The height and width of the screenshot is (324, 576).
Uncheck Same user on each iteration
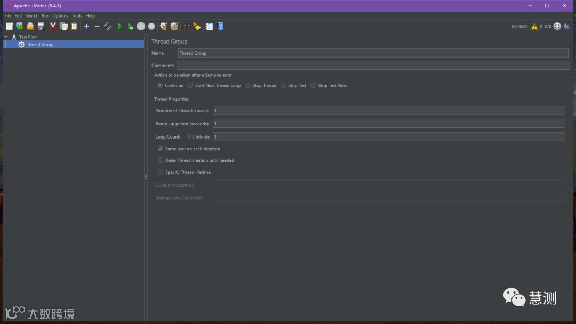tap(161, 149)
